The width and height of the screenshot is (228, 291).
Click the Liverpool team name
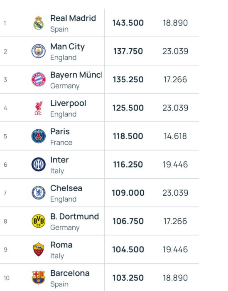[x=68, y=104]
